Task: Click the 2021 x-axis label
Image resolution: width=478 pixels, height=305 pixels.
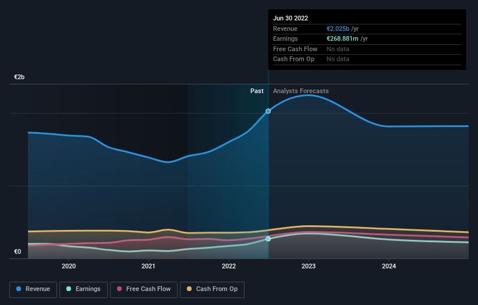Action: click(148, 267)
